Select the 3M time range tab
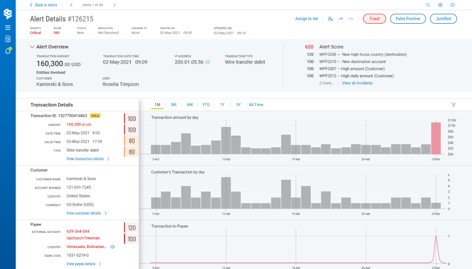This screenshot has height=269, width=472. point(174,105)
